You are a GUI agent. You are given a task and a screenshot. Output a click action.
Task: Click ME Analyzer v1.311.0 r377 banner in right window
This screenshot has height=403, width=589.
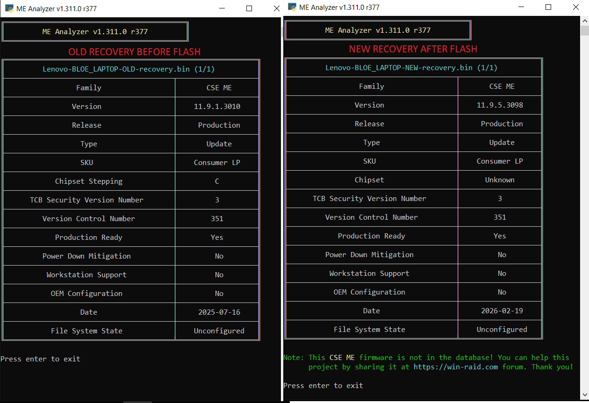tap(378, 30)
